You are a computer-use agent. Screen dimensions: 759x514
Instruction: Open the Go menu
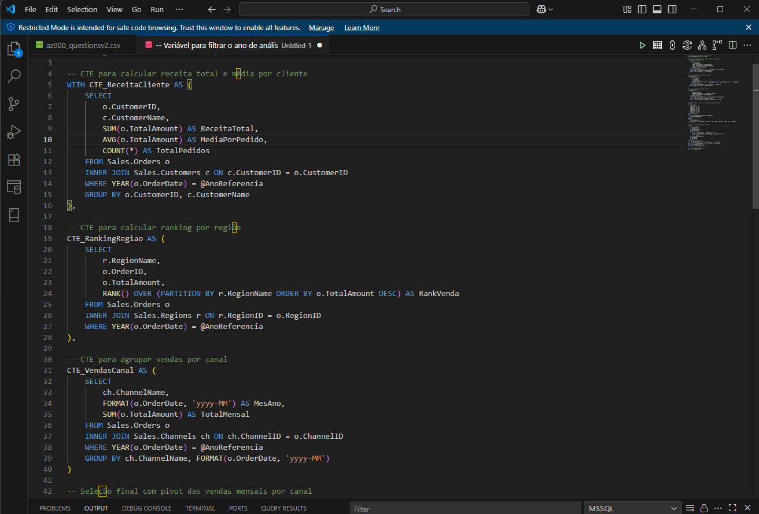137,9
